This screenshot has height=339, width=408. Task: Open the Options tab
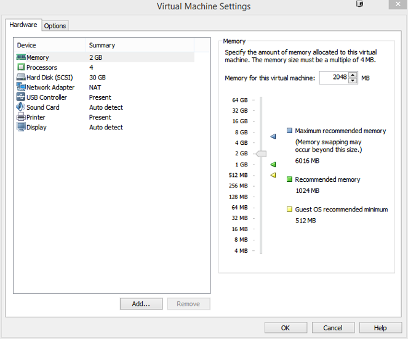[x=55, y=26]
